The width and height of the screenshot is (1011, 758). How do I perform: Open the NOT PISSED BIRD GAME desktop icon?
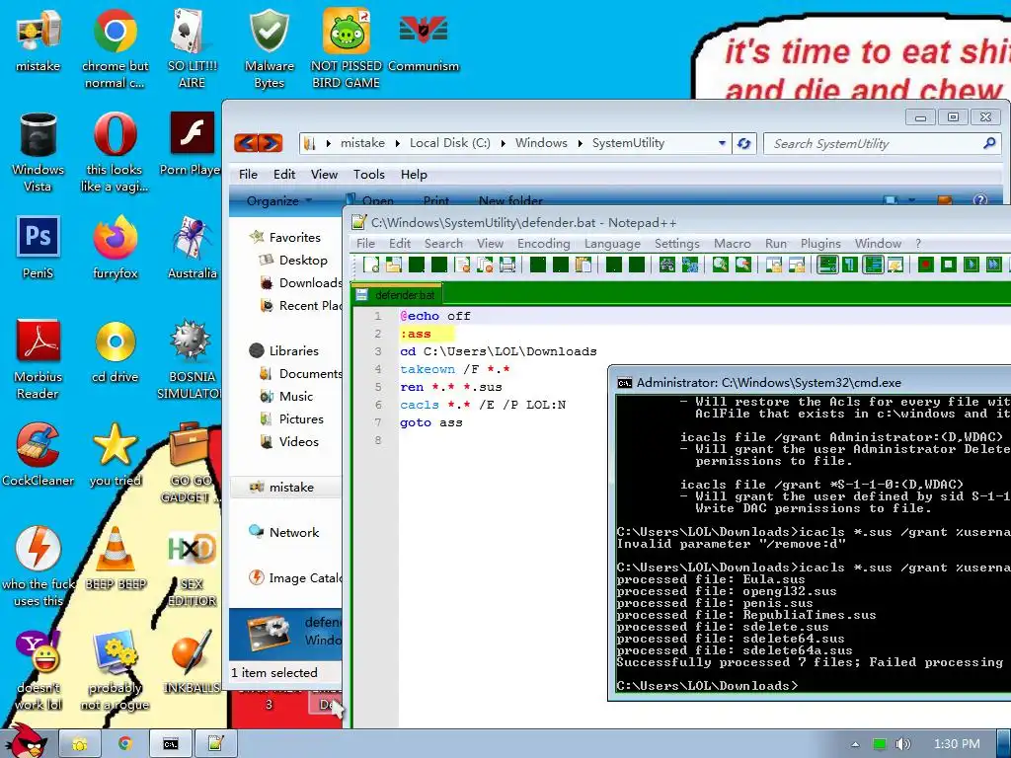[x=346, y=48]
